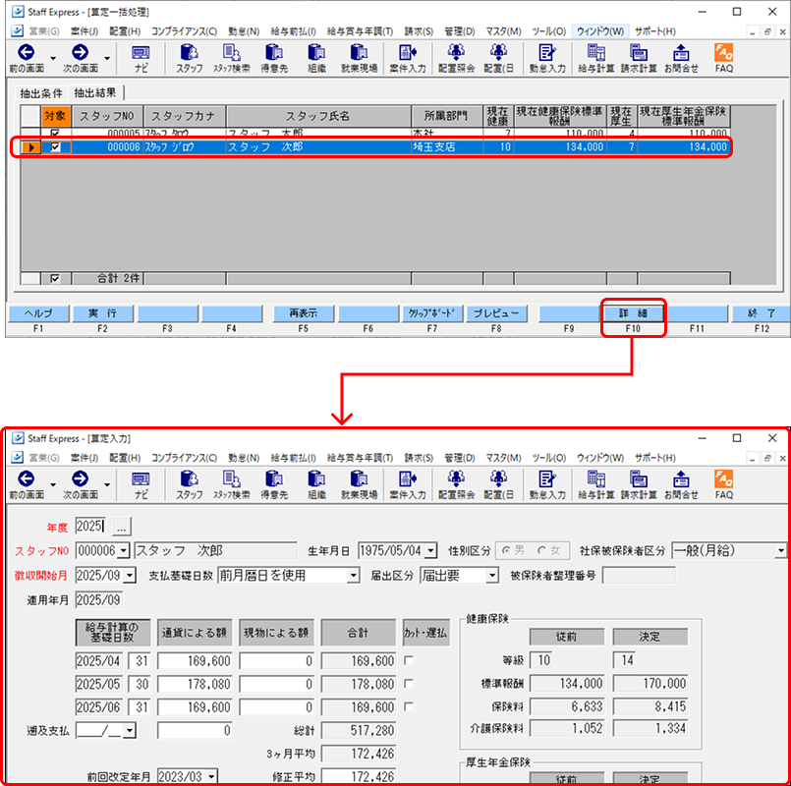Click 前の画面 back arrow in 算定一括処理 window
The image size is (791, 786).
(27, 52)
